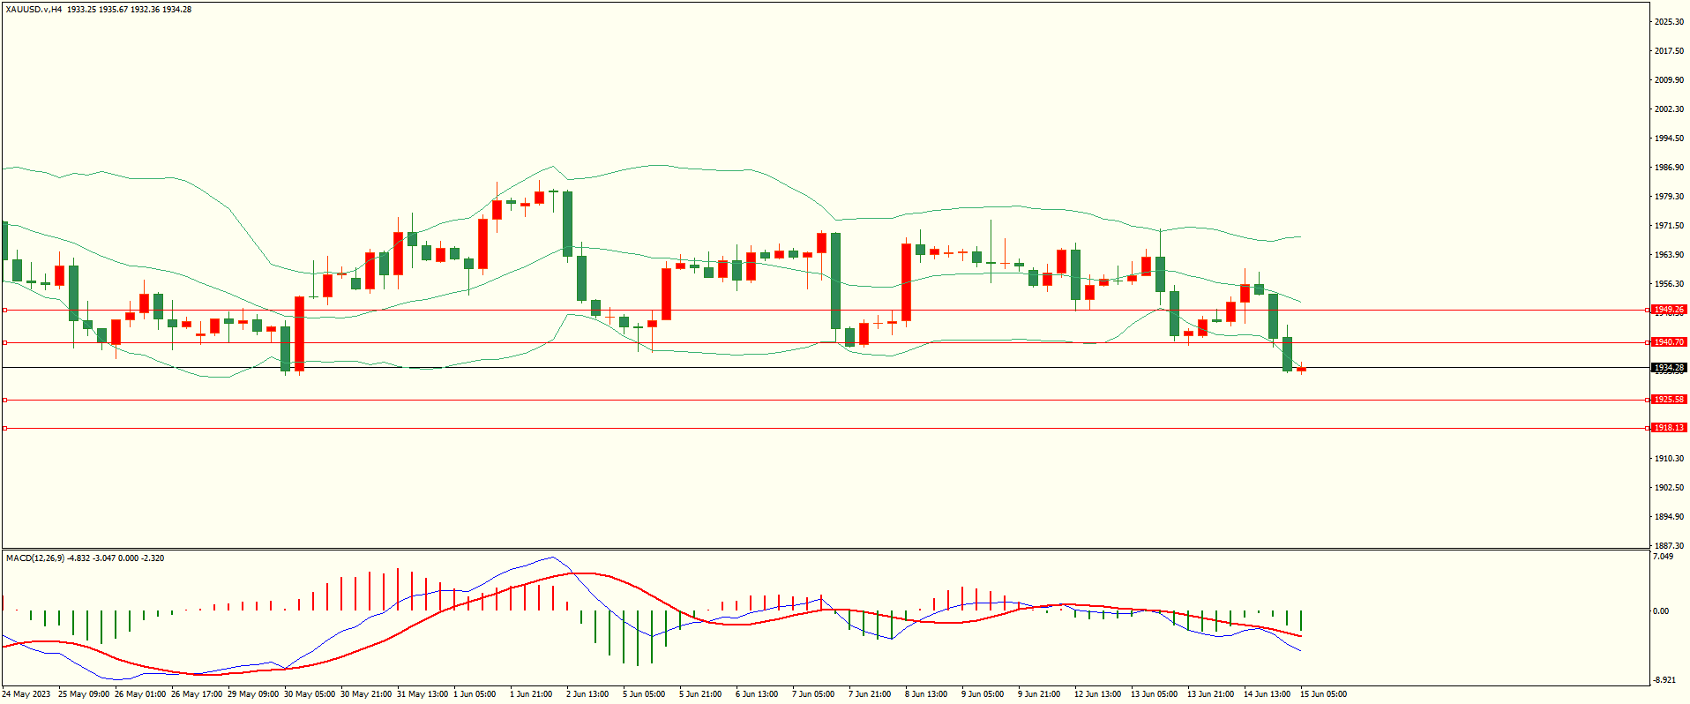Select the red 1940.70 price label
The image size is (1690, 704).
point(1668,342)
